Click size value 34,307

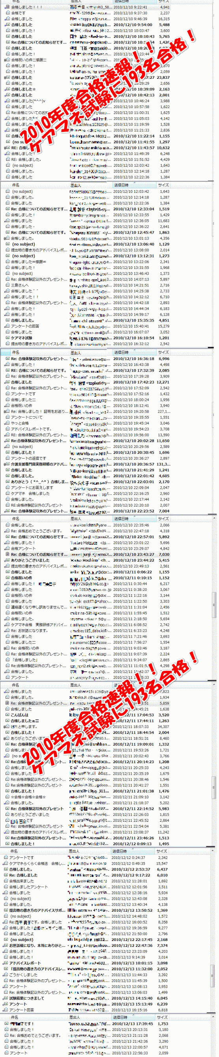click(x=164, y=727)
